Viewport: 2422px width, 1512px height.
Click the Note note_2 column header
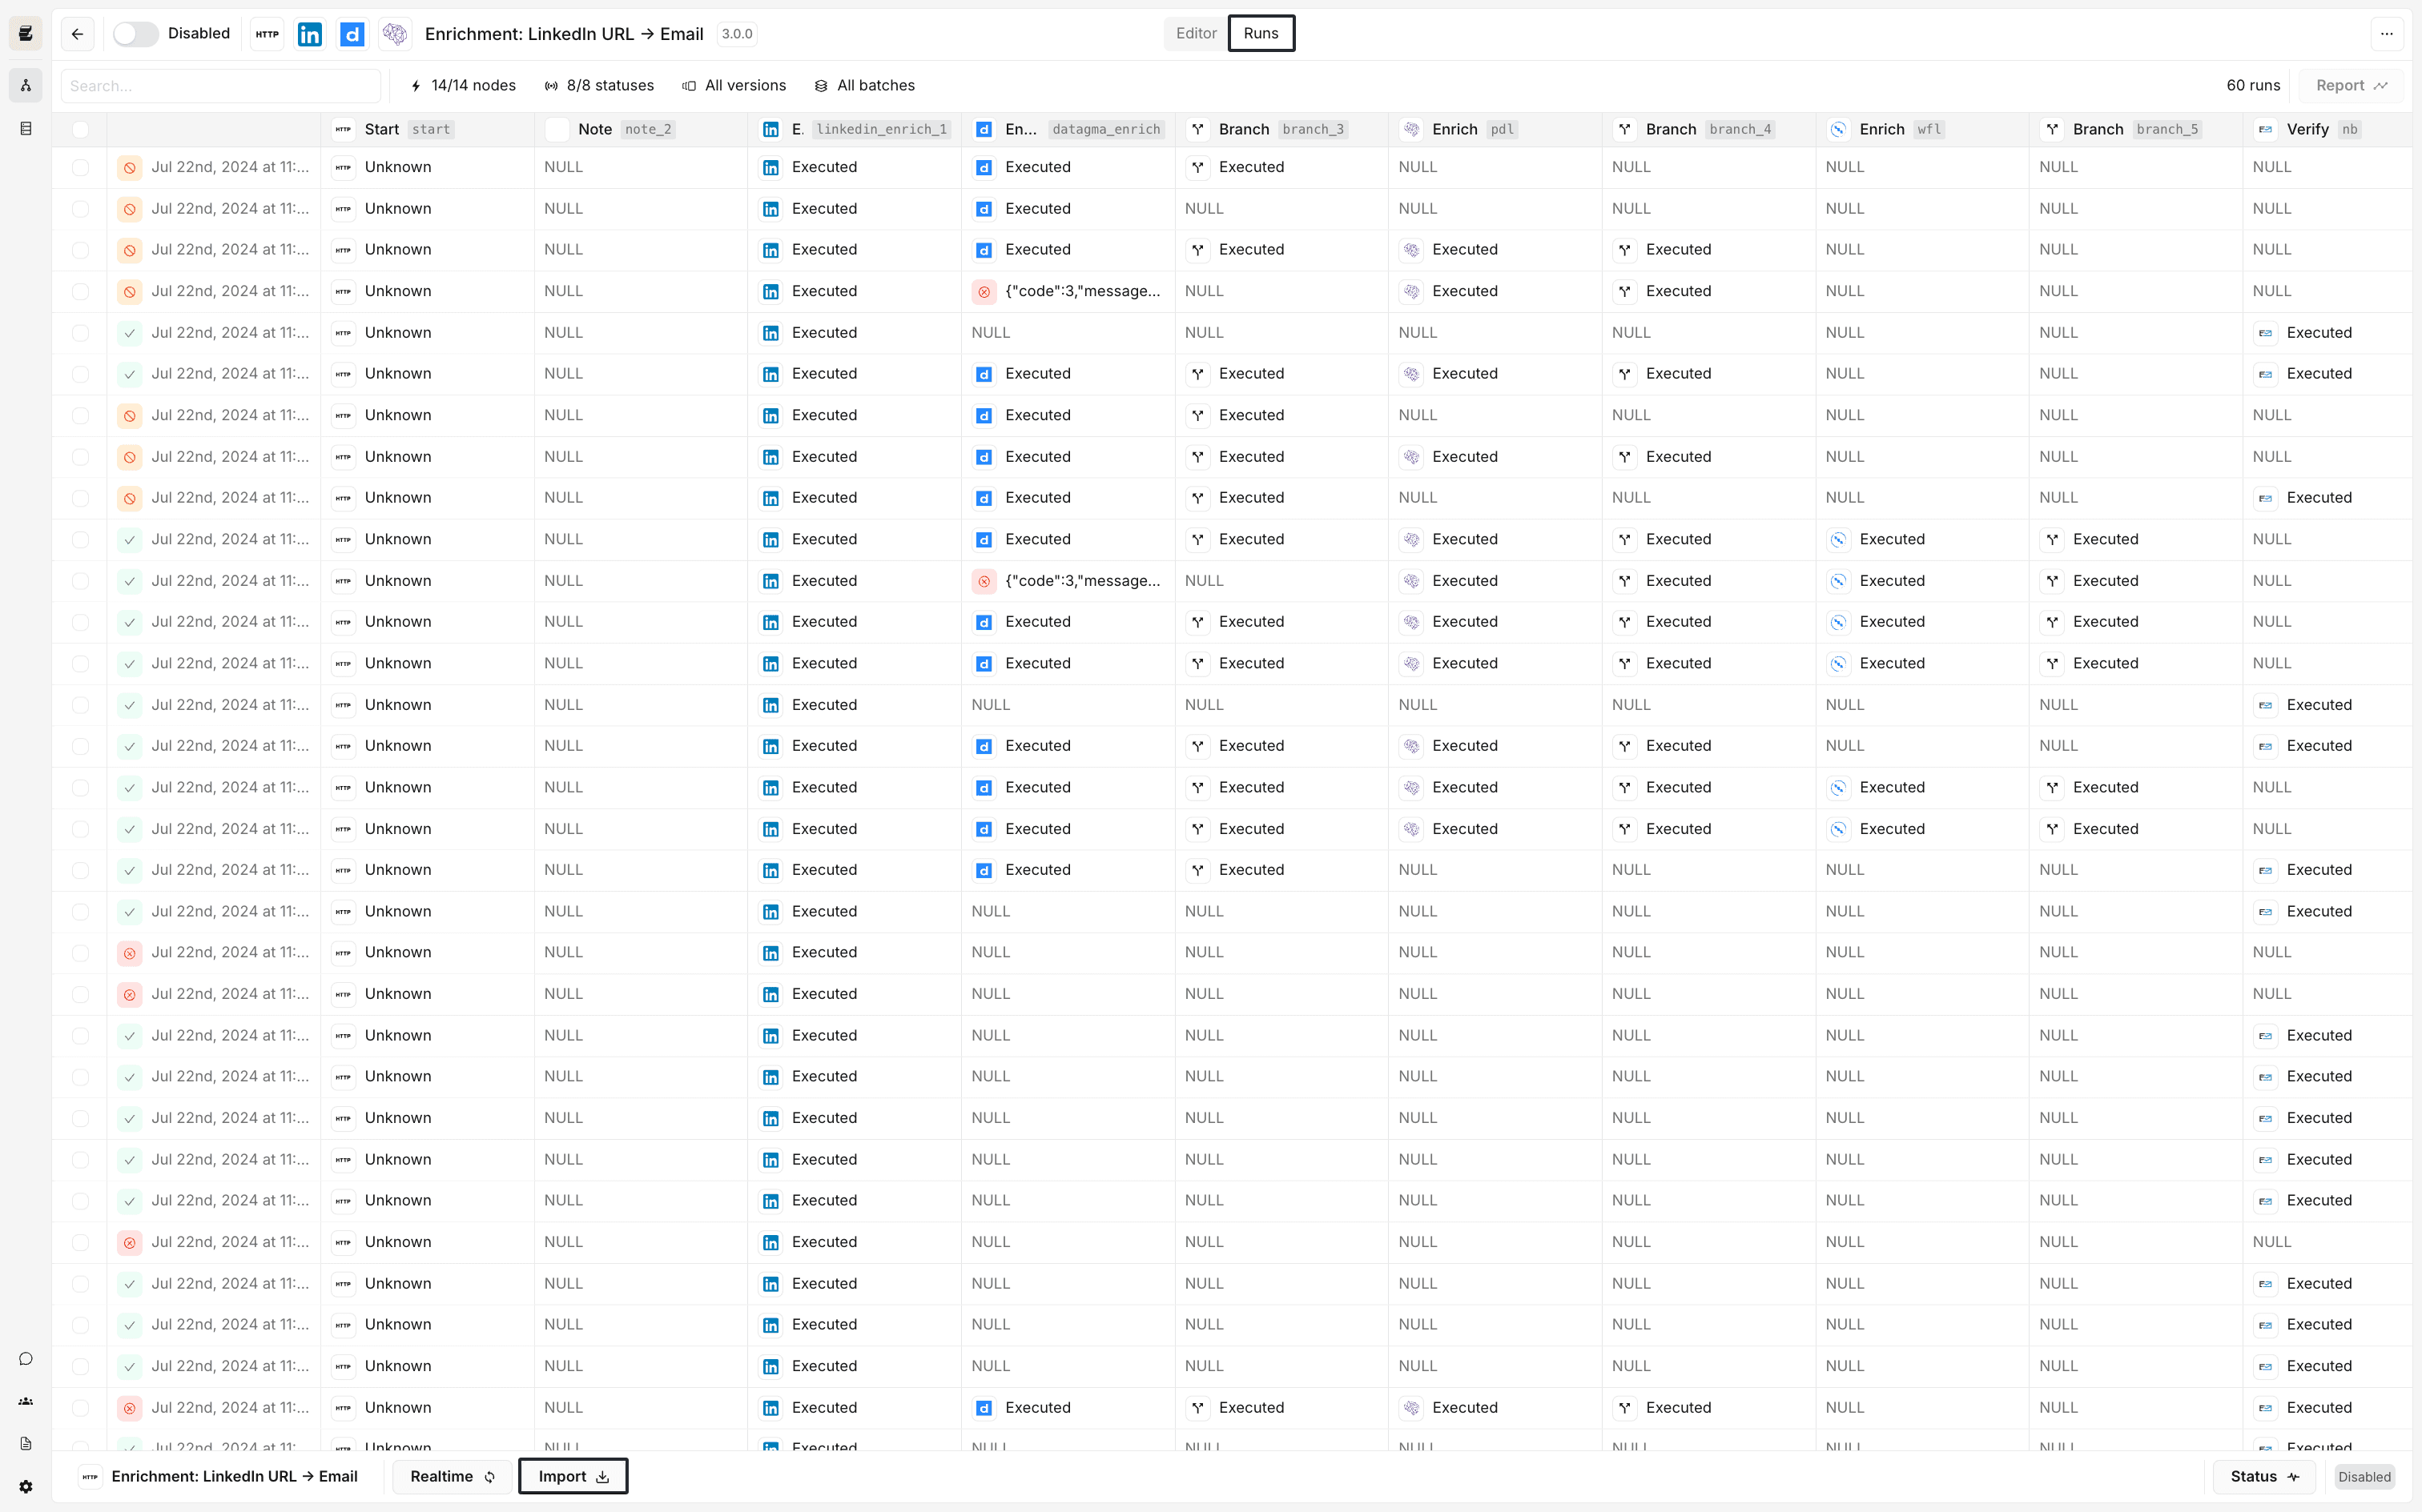coord(640,129)
